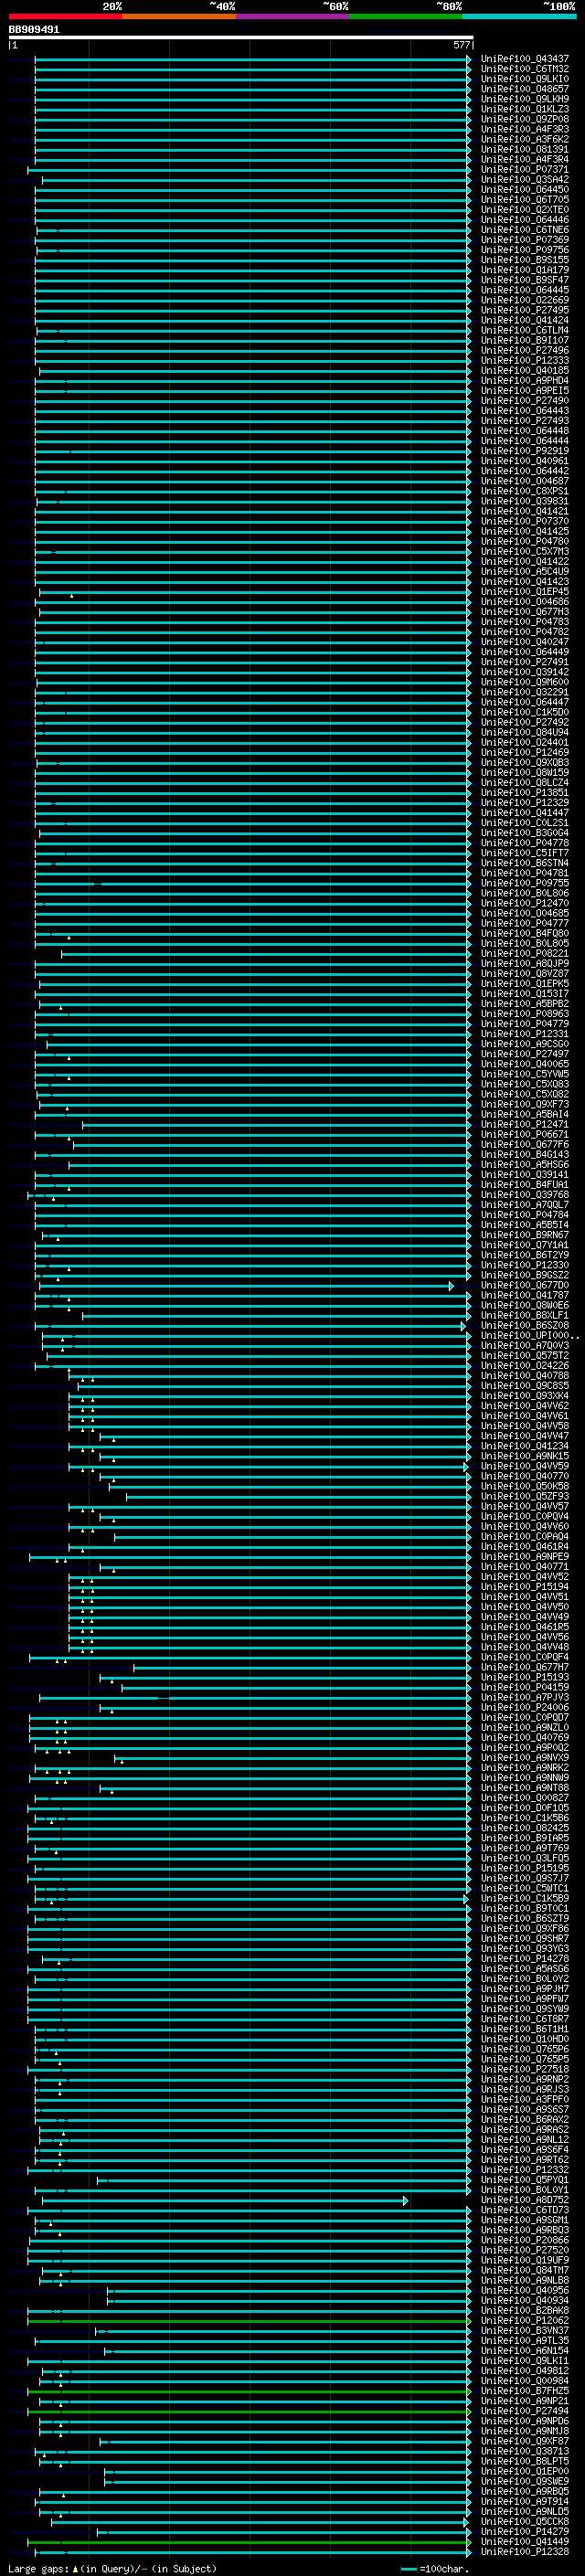Select the UniRef100_Q40788 label
Viewport: 585px width, 2576px height.
[x=524, y=1376]
